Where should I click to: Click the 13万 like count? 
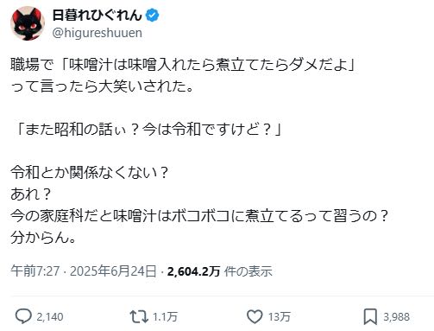pos(280,316)
